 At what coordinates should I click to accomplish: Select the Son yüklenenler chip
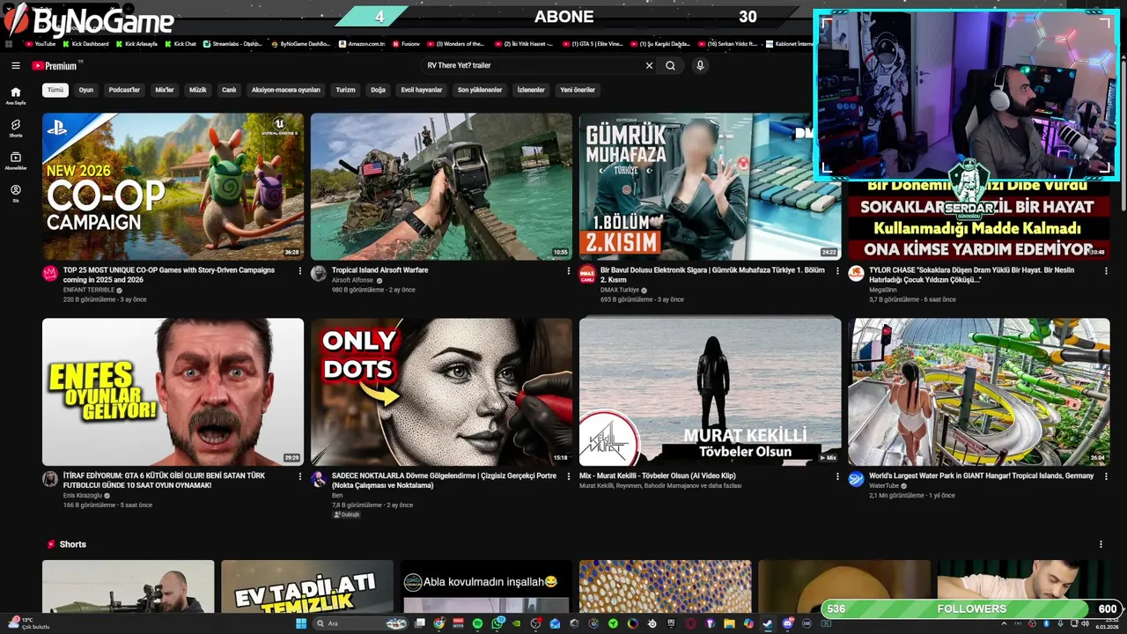pos(480,90)
